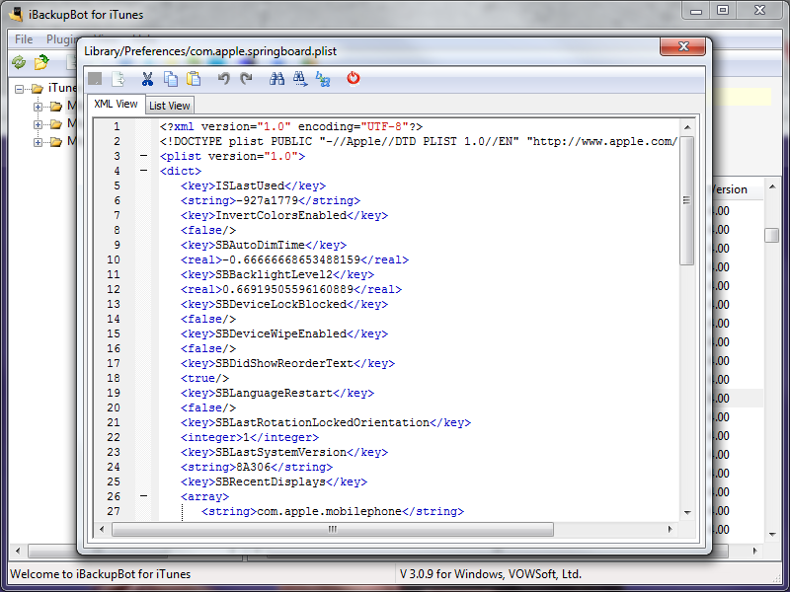This screenshot has width=790, height=592.
Task: Click the editor horizontal scrollbar thumb
Action: pyautogui.click(x=333, y=529)
